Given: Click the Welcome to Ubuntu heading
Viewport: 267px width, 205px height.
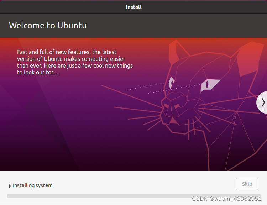Looking at the screenshot, I should click(48, 26).
